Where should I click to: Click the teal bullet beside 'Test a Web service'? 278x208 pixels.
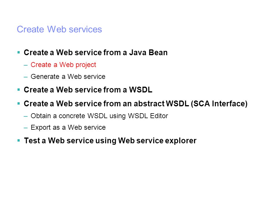(19, 141)
